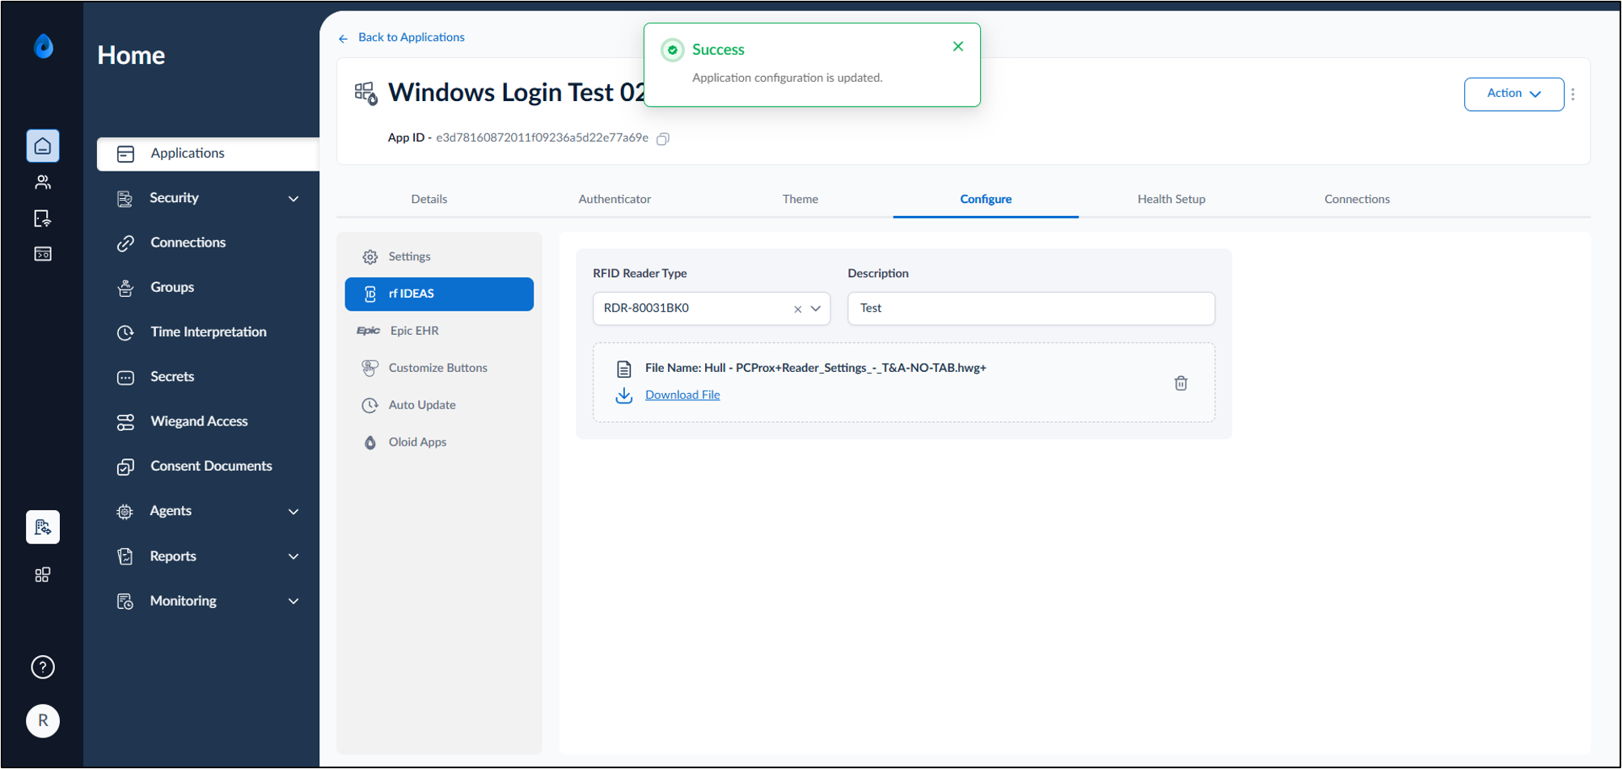Expand the Agents menu
Viewport: 1622px width, 769px height.
(208, 511)
